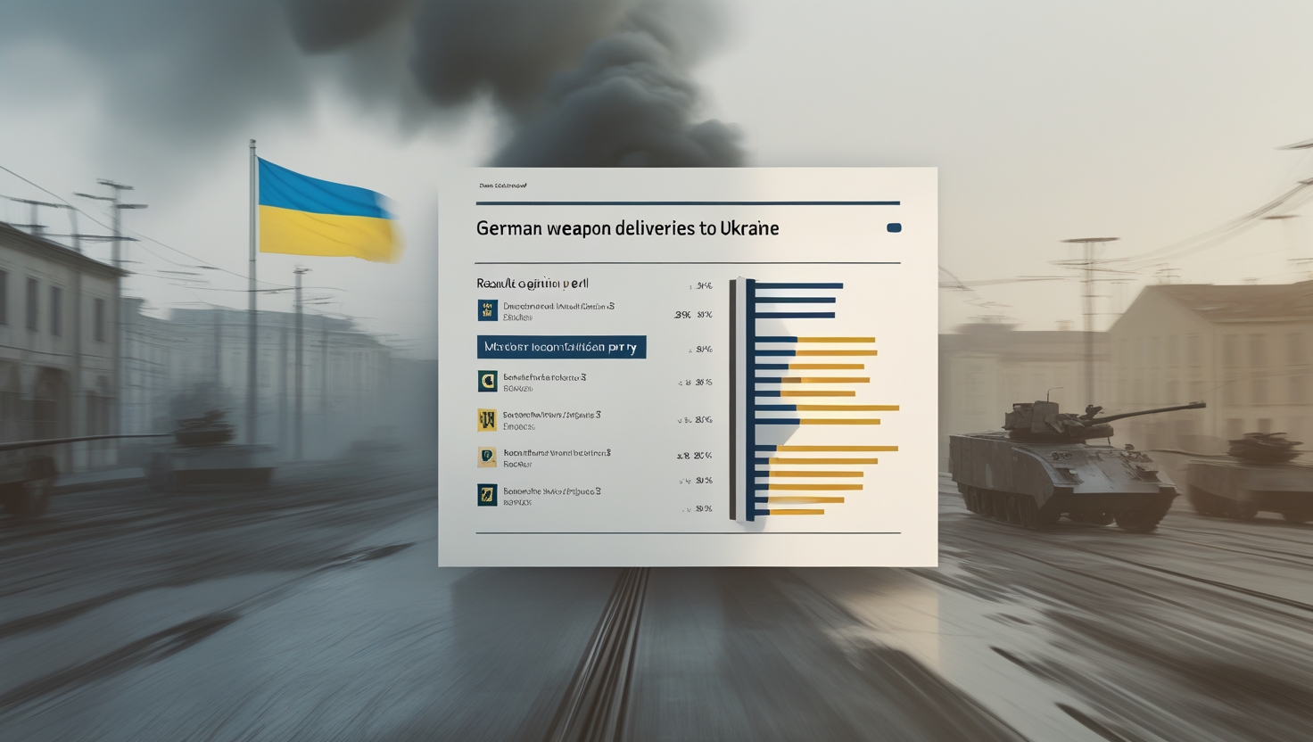Click the small source text atop the card
This screenshot has height=742, width=1313.
point(502,186)
